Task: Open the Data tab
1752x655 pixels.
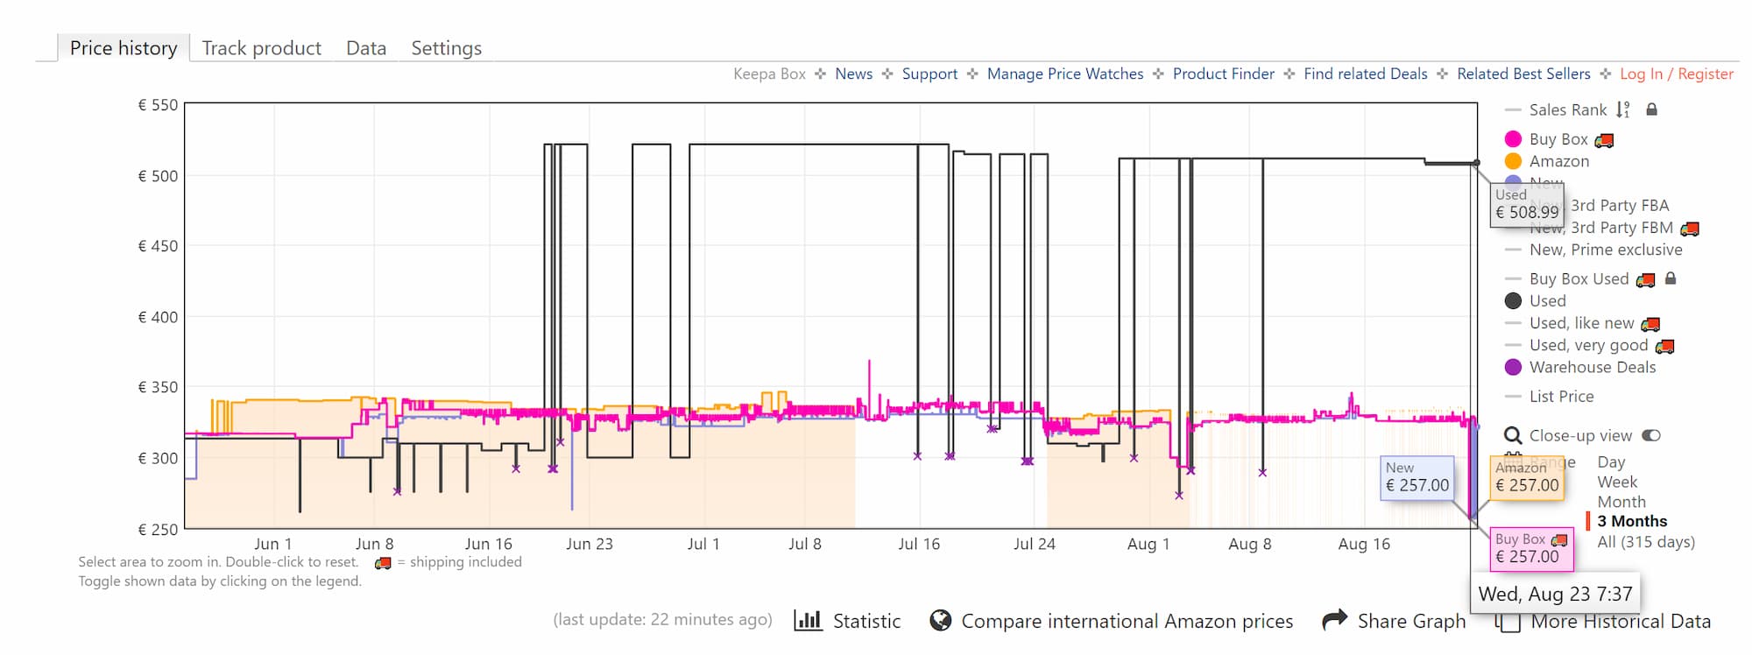Action: coord(366,48)
